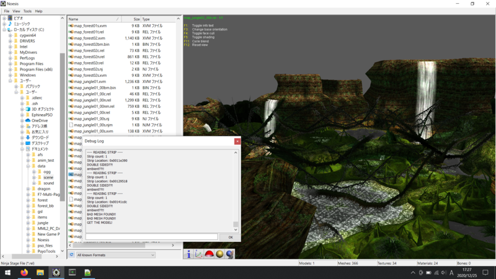Select file map_jungle01_00s.xvm

click(x=94, y=131)
